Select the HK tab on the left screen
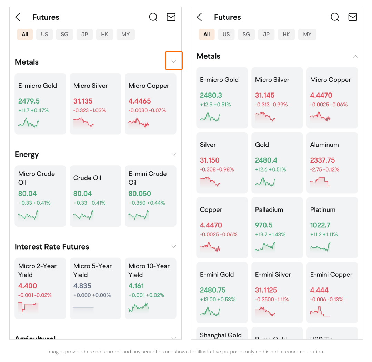The height and width of the screenshot is (362, 372). point(105,35)
